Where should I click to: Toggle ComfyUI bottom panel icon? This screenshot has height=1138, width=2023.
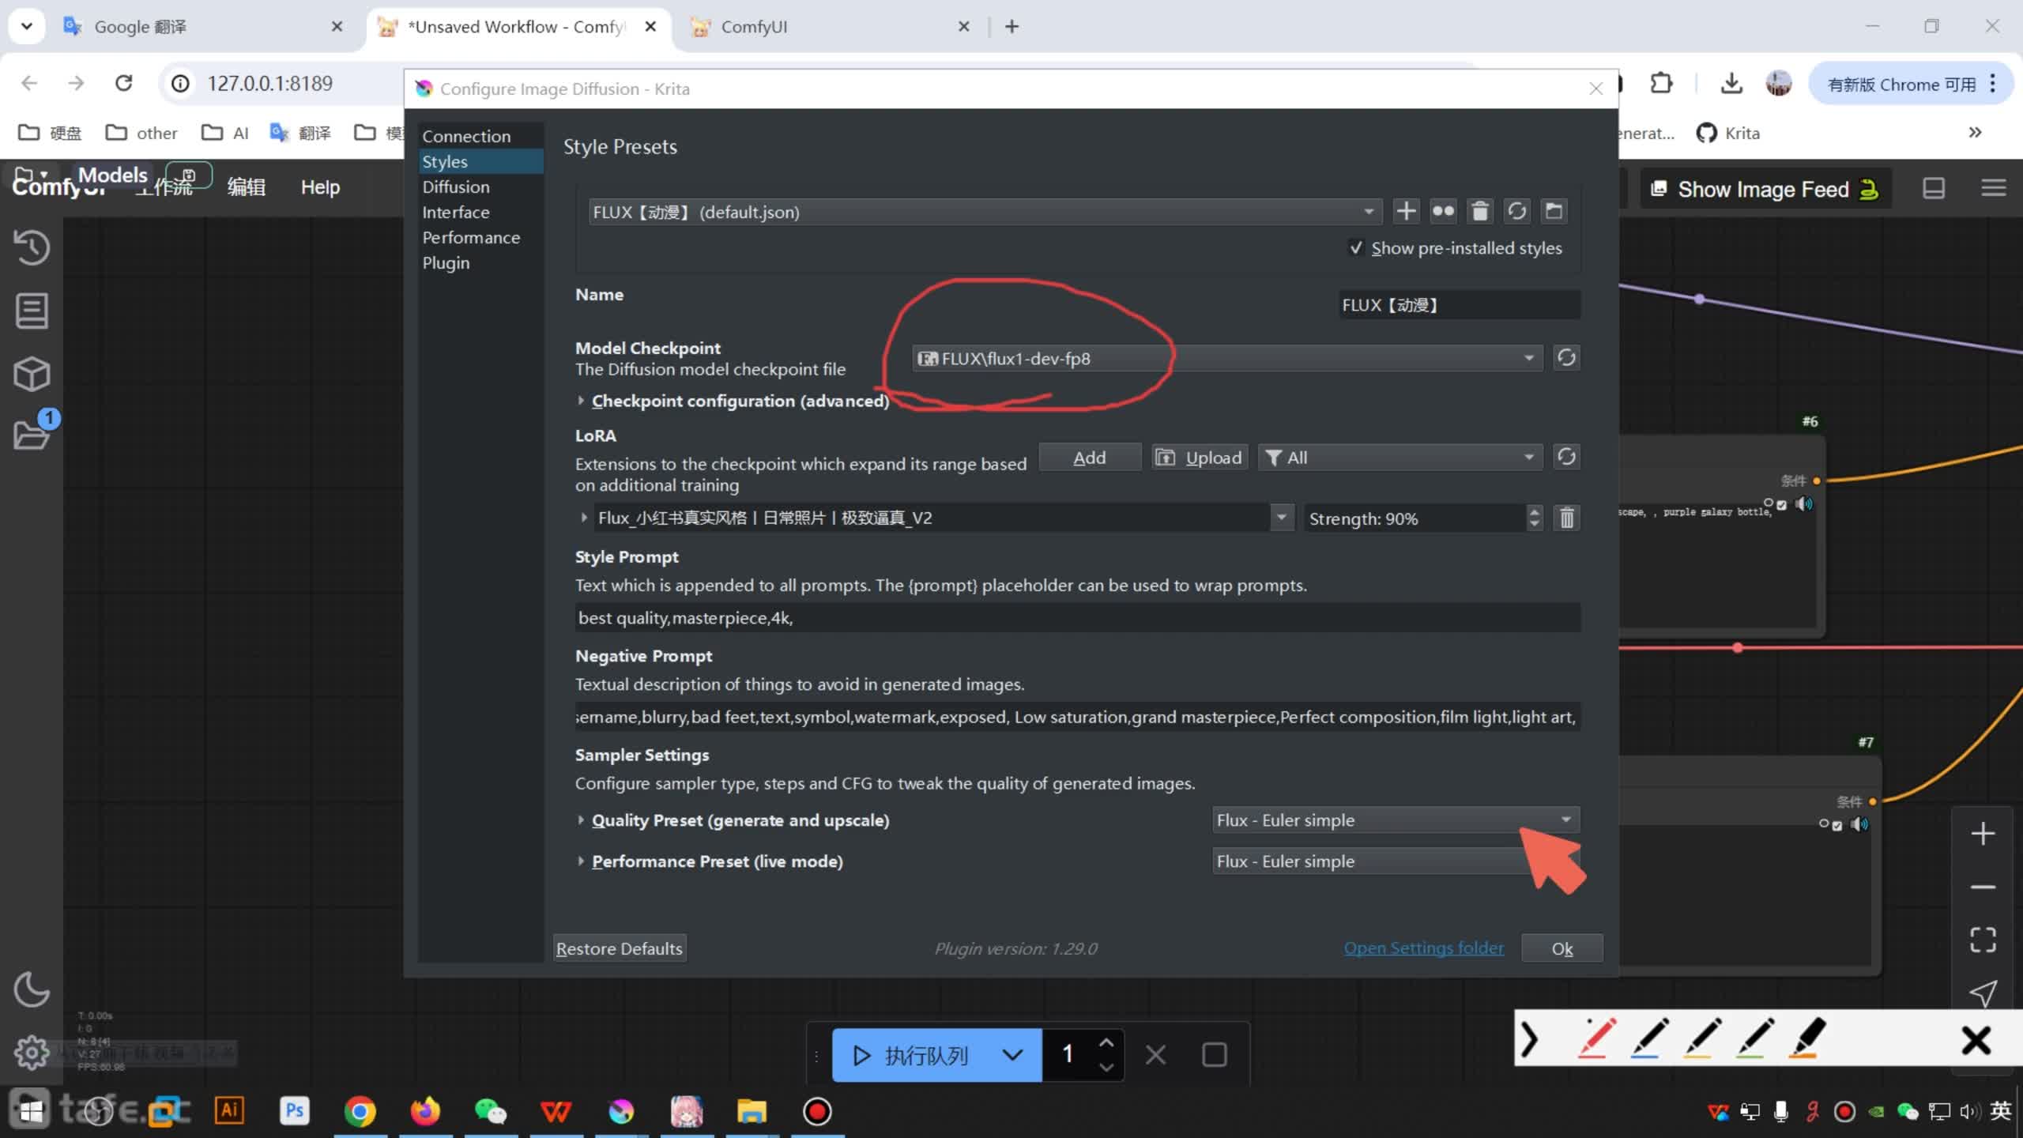click(1933, 188)
